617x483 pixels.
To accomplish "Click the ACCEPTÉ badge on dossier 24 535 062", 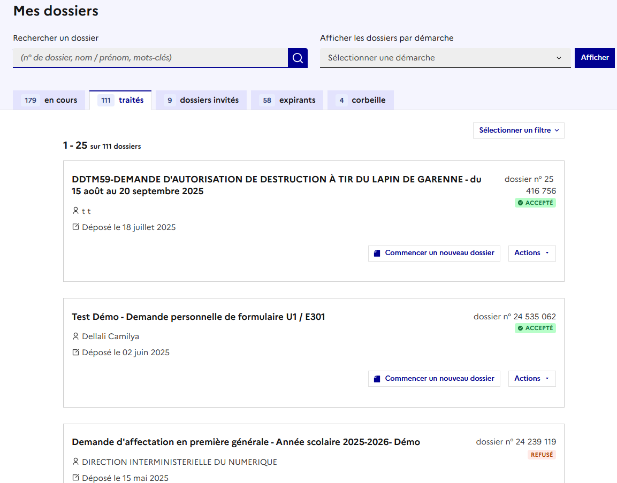I will 535,328.
